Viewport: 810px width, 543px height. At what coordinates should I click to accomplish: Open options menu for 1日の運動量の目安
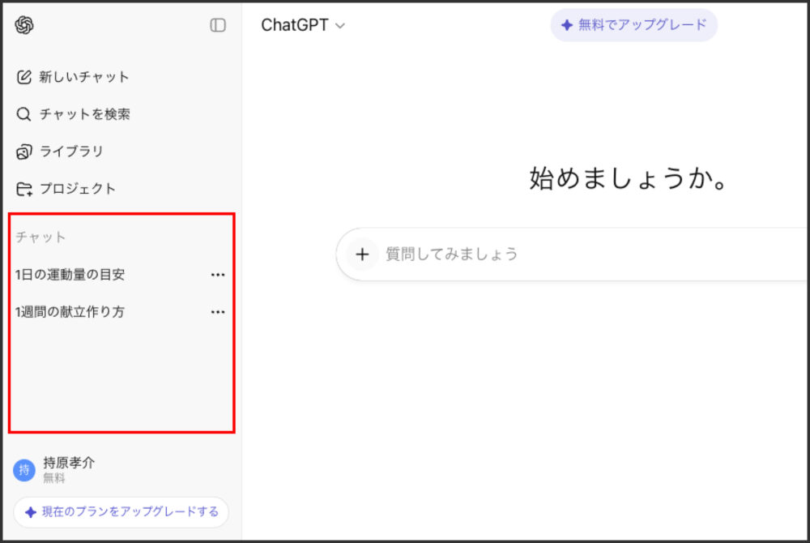click(x=217, y=275)
